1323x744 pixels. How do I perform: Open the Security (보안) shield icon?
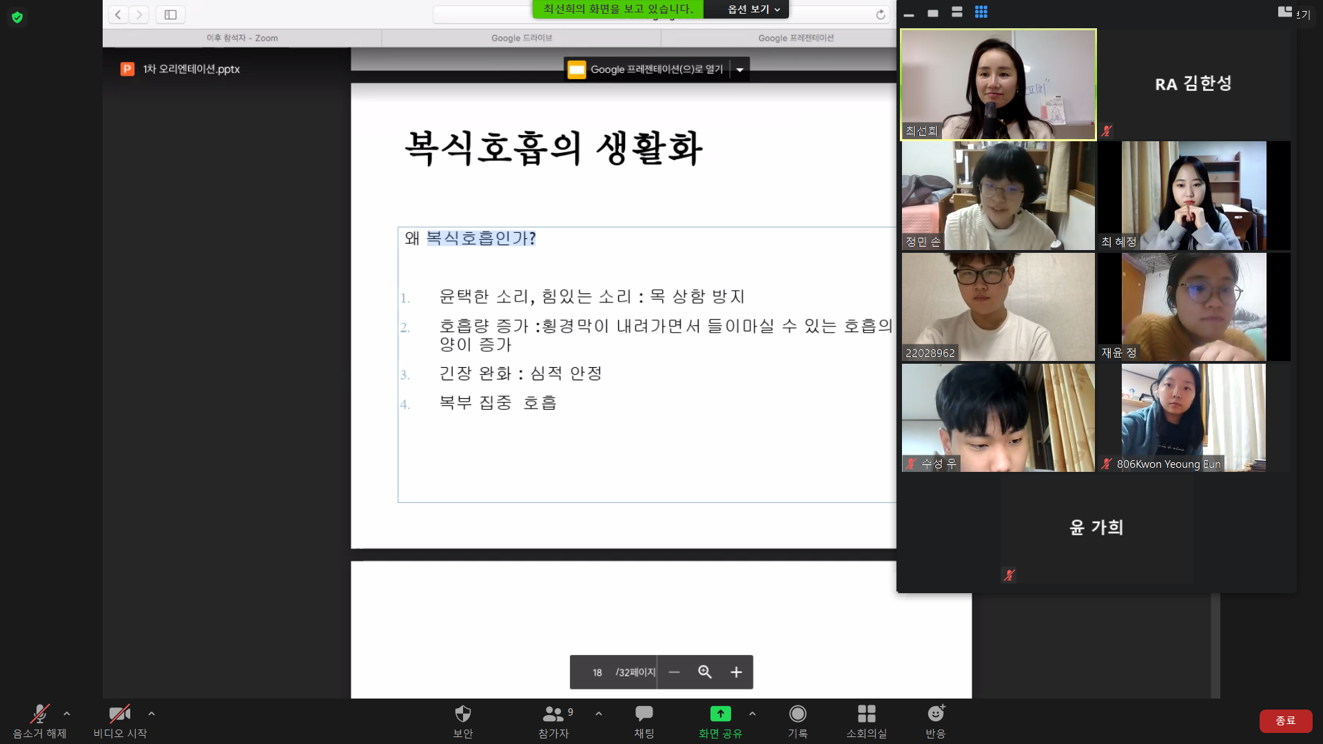tap(462, 714)
